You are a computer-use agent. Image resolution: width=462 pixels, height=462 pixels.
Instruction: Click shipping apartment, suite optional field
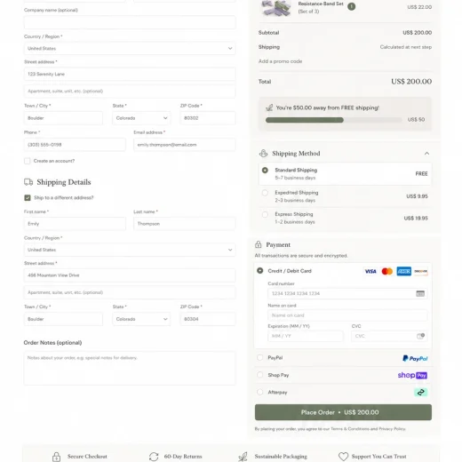tap(130, 292)
